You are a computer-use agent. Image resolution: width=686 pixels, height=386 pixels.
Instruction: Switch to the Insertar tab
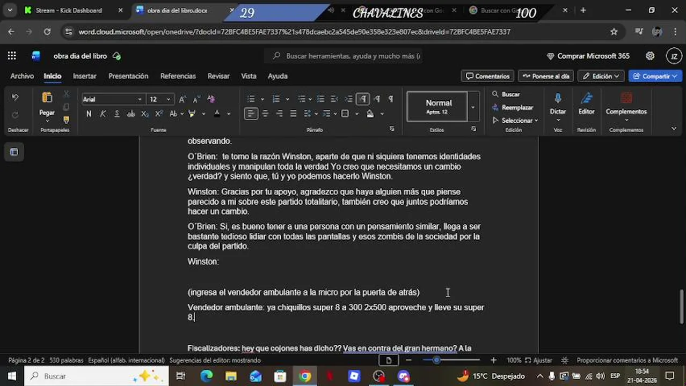pyautogui.click(x=85, y=76)
